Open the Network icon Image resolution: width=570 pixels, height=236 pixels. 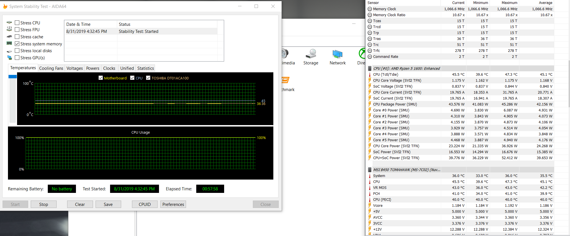pos(337,54)
